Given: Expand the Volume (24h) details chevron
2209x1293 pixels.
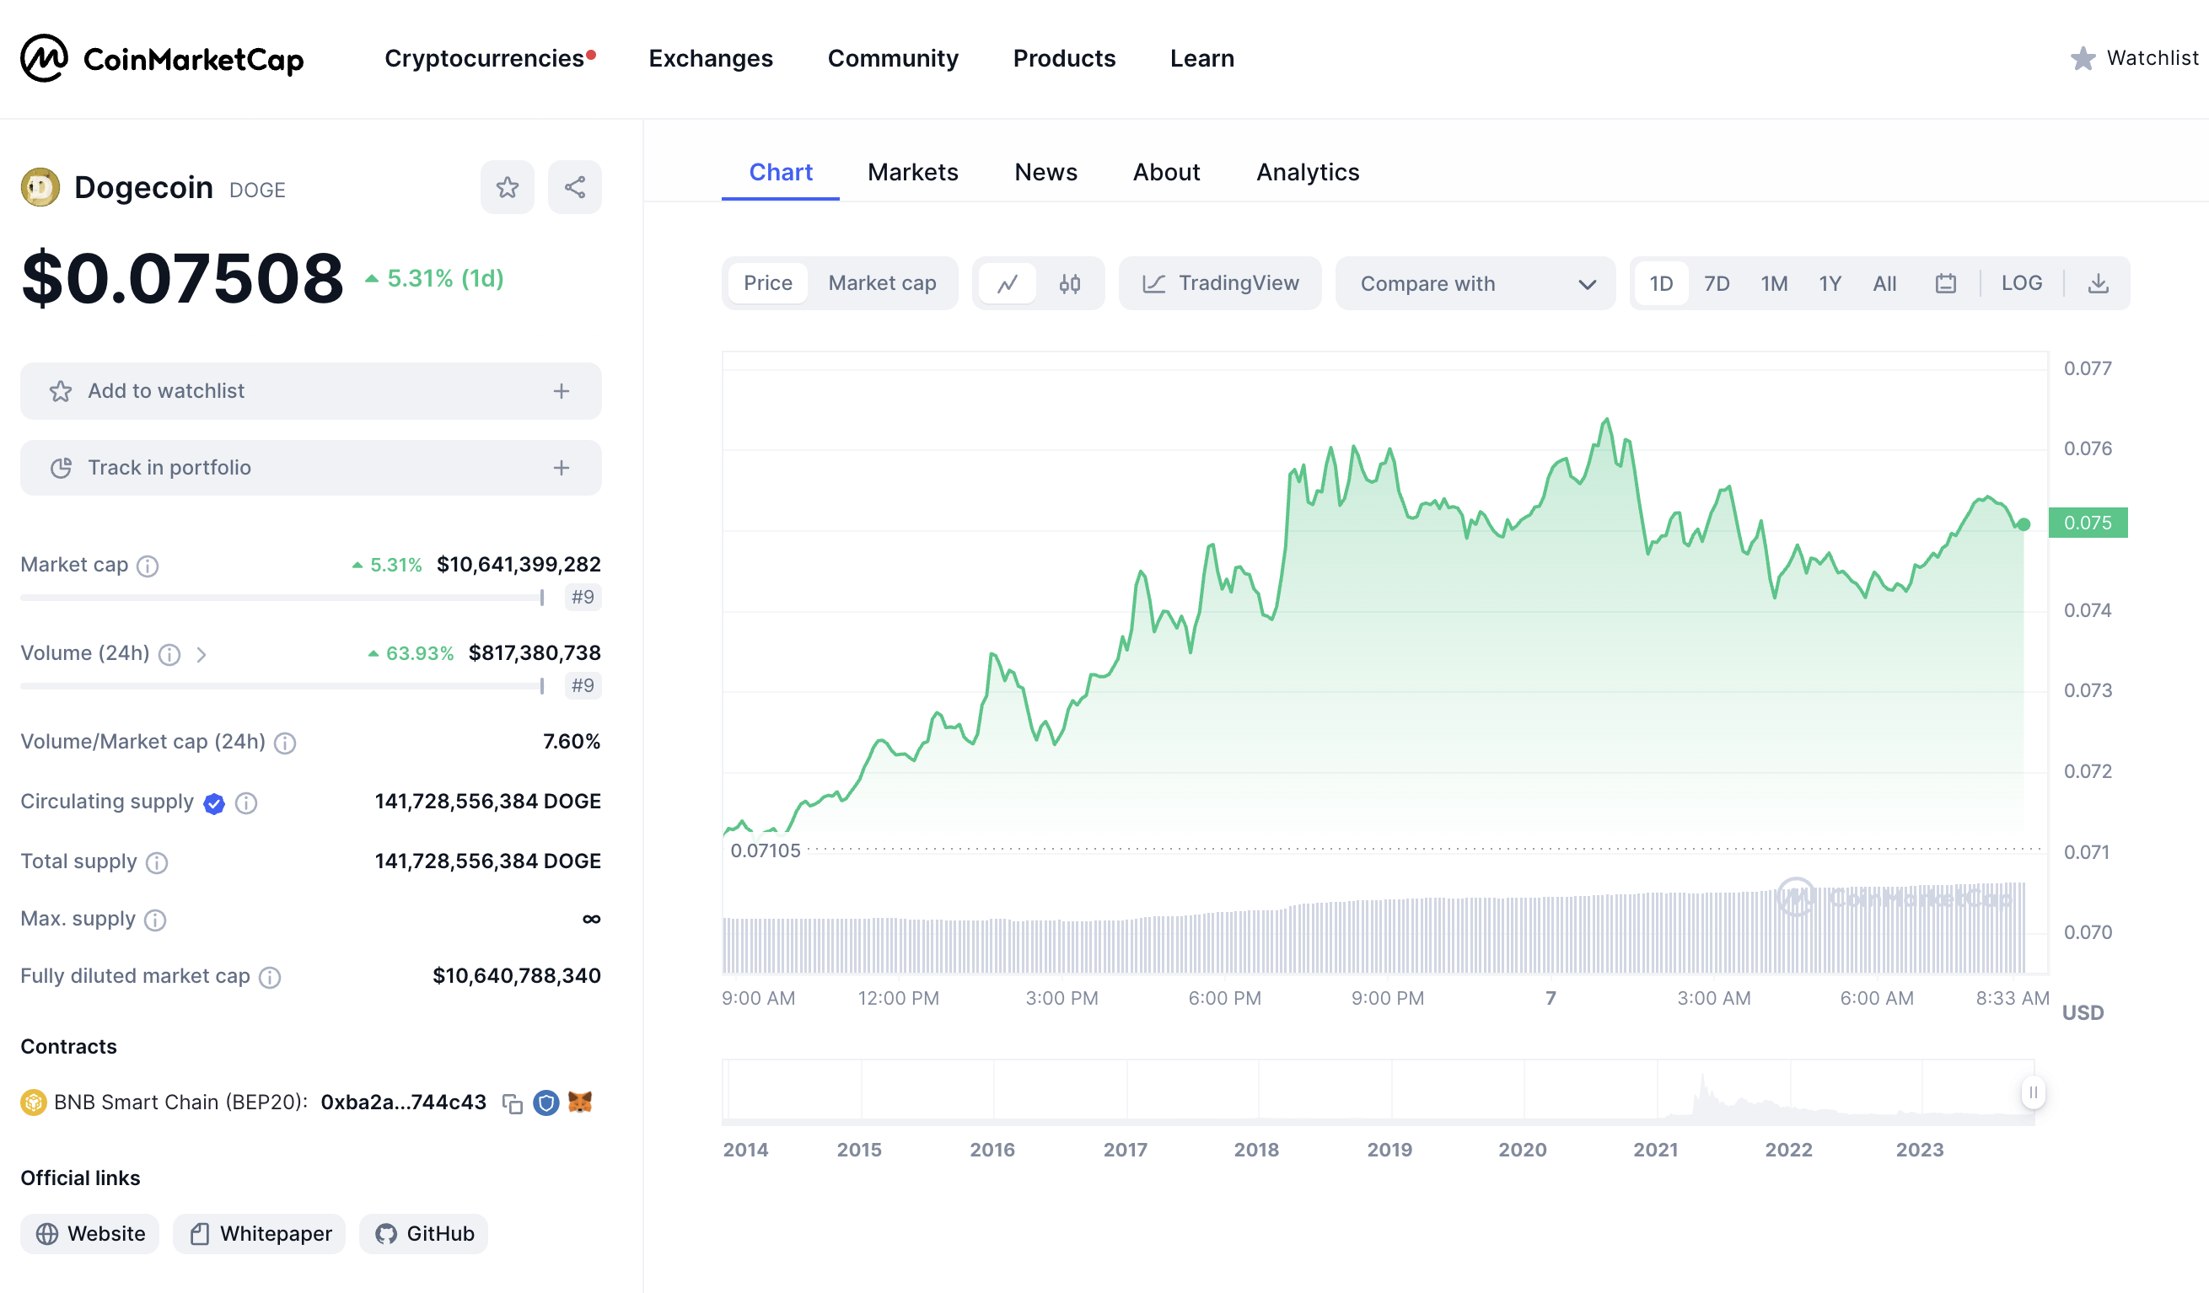Looking at the screenshot, I should (x=202, y=654).
